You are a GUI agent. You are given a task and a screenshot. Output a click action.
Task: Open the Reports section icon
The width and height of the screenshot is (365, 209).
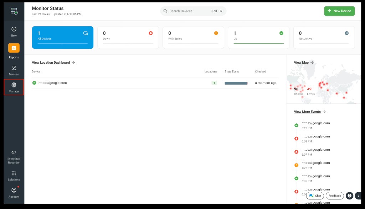click(14, 48)
